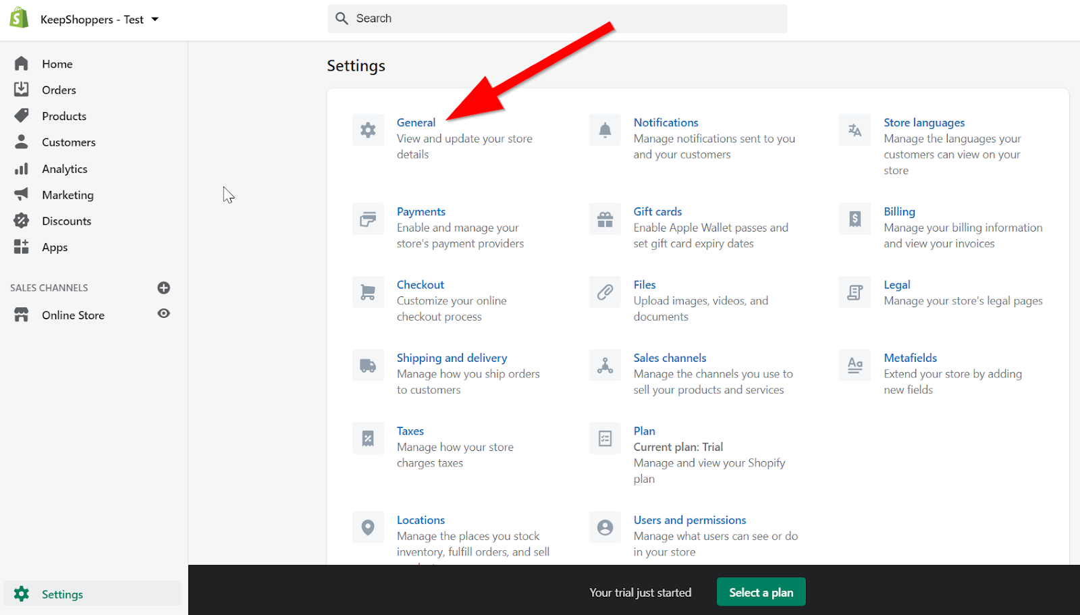This screenshot has width=1080, height=615.
Task: Open Notifications settings link
Action: [x=666, y=122]
